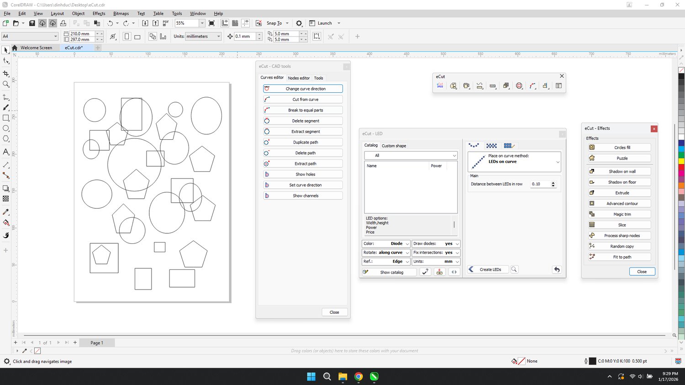Switch to the Nodes editor tab
The image size is (685, 385).
(x=299, y=78)
